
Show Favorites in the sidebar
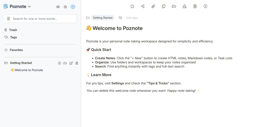tap(16, 50)
